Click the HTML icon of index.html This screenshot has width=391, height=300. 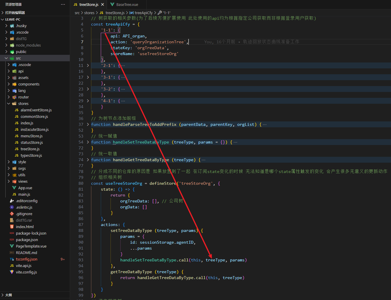click(12, 227)
